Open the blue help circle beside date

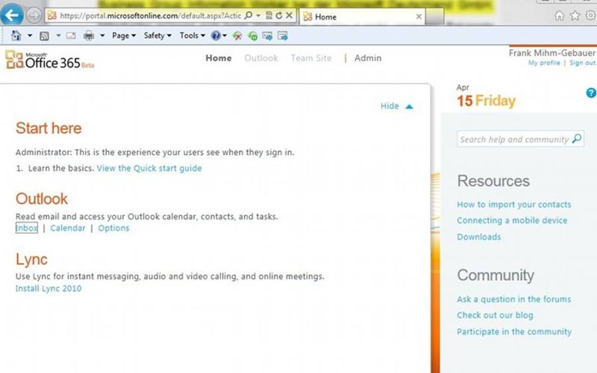[x=591, y=92]
